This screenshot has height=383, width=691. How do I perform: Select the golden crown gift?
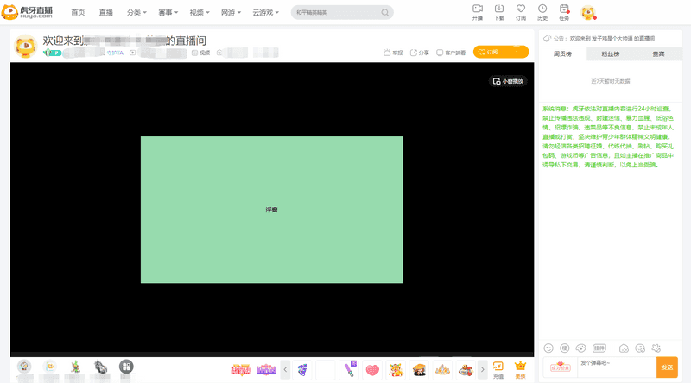pos(442,370)
